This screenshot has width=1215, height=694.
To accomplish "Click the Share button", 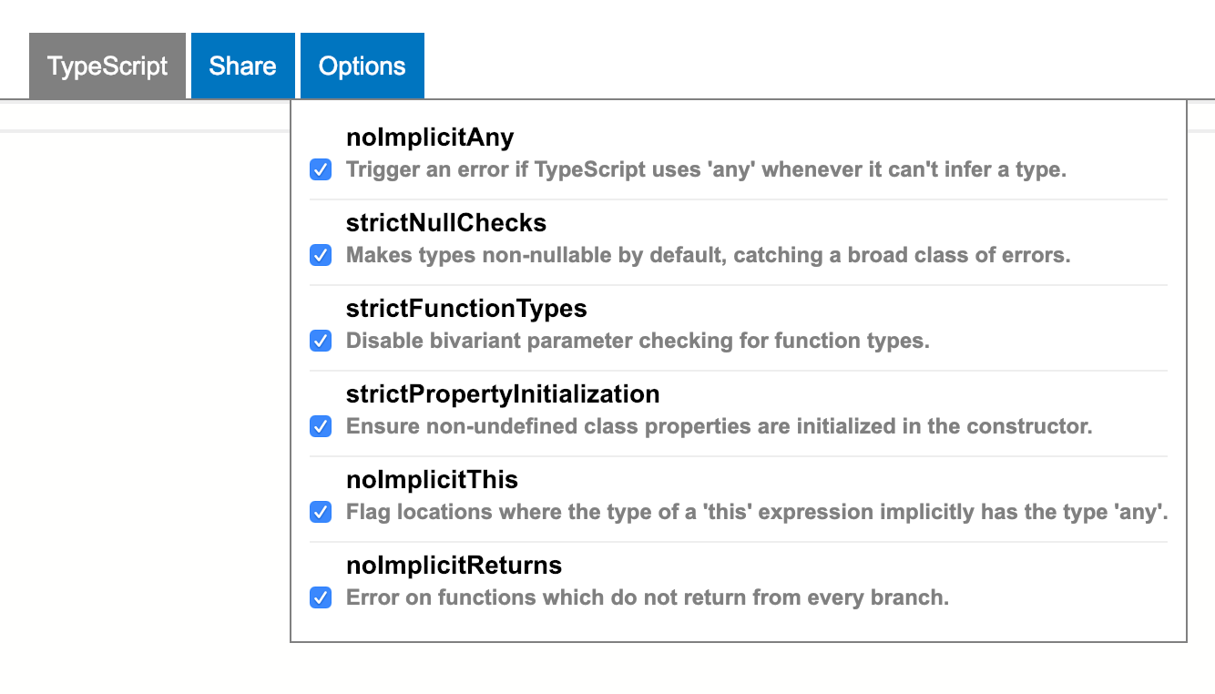I will tap(242, 66).
